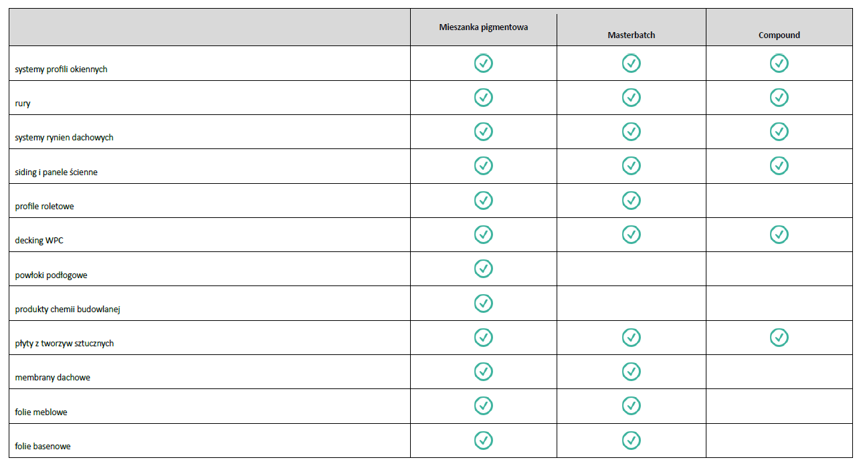Click the folie basenowe row label
865x474 pixels.
pos(43,446)
